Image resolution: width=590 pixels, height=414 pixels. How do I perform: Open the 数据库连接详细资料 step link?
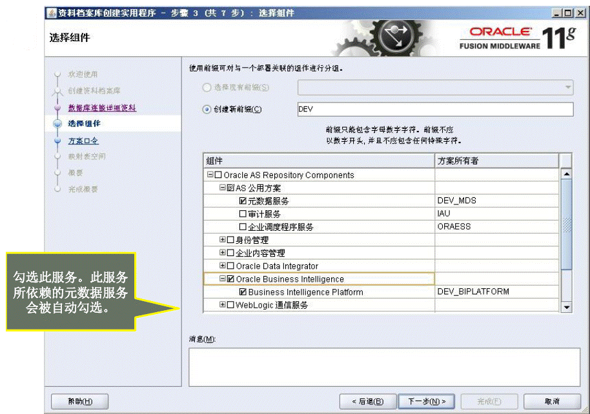[102, 108]
